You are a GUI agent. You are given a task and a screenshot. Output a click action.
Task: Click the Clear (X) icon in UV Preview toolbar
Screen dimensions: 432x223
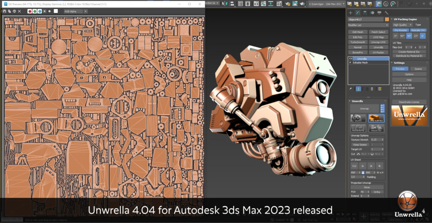click(19, 11)
